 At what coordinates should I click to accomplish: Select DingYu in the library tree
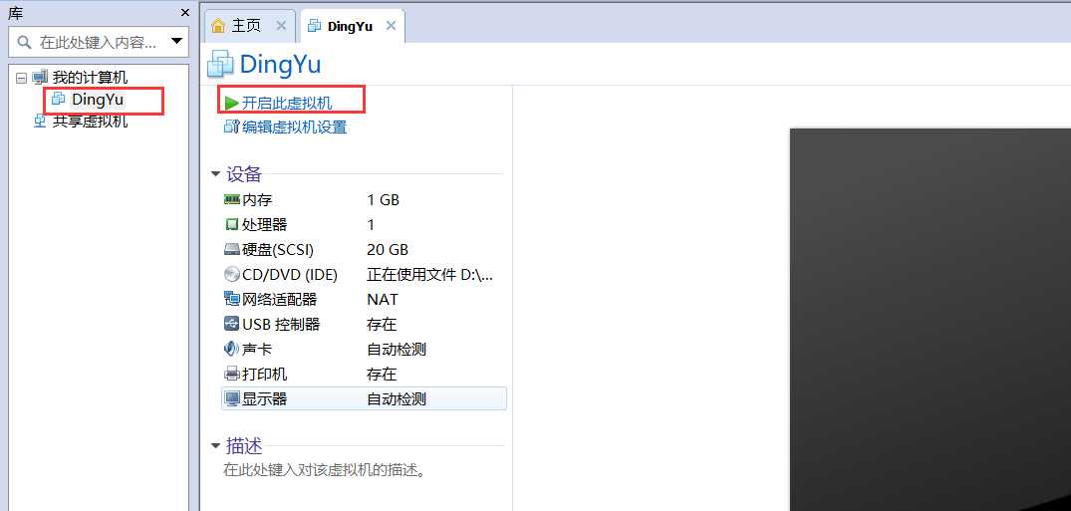pos(98,100)
